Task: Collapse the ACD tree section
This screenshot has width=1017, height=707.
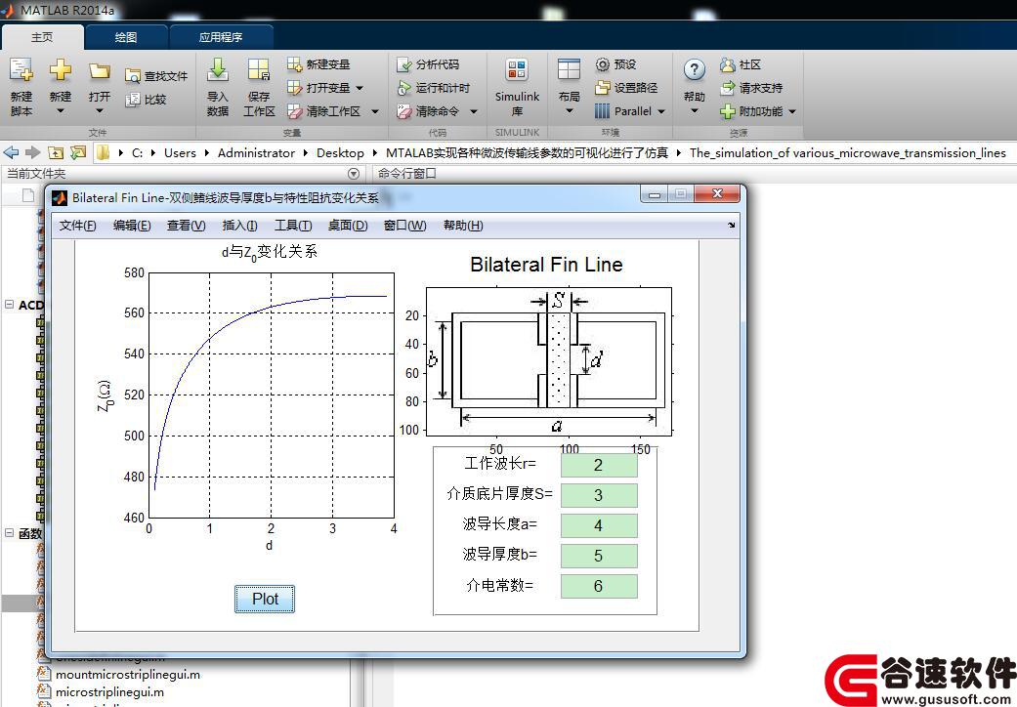Action: pos(9,304)
